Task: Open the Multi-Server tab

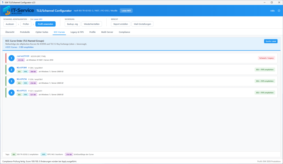Action: click(107, 32)
